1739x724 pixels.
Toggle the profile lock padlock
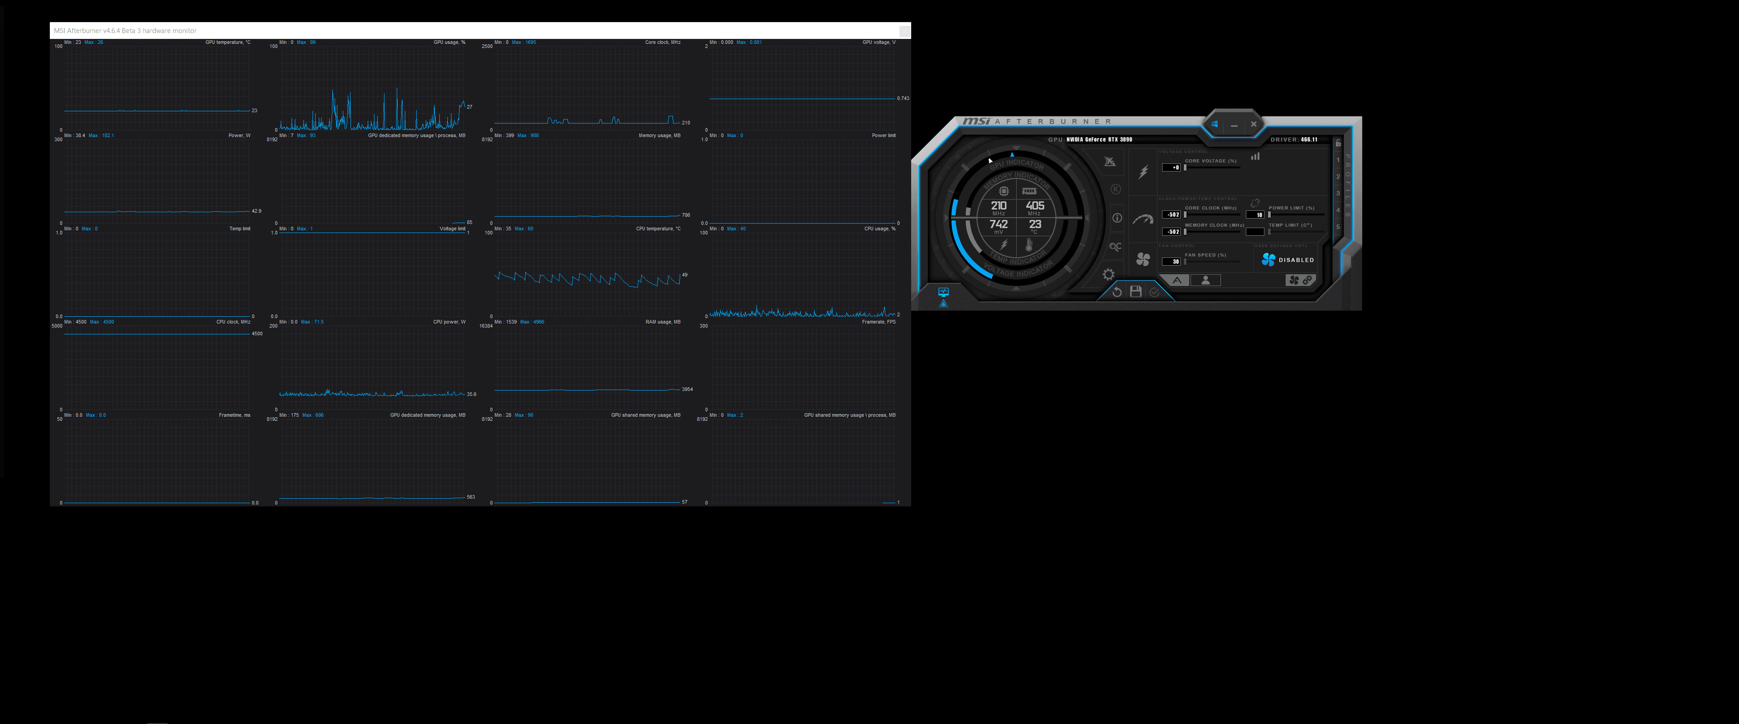[x=1338, y=143]
